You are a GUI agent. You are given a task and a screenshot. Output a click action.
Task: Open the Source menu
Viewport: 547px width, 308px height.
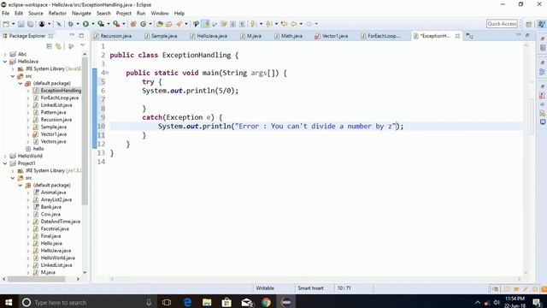tap(36, 14)
